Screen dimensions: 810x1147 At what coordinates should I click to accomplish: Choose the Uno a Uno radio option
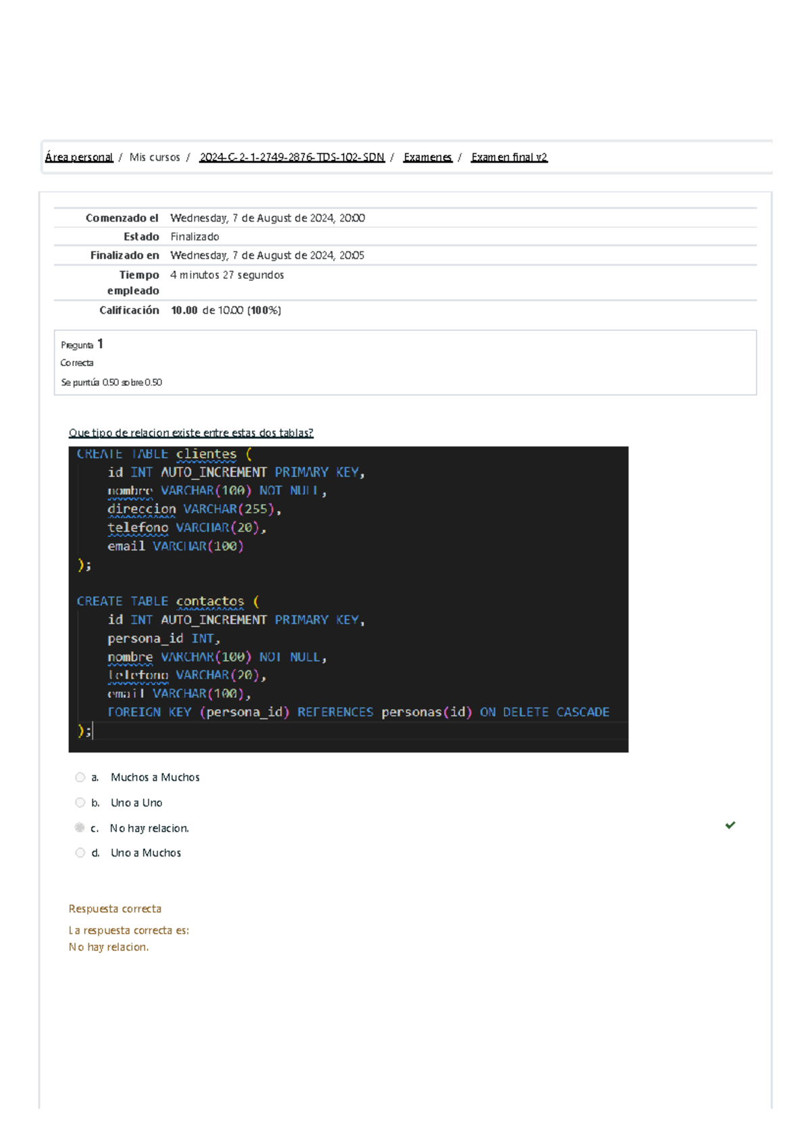(x=80, y=802)
